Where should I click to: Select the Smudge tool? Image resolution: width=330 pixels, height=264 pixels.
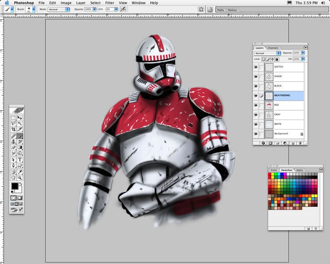coord(13,153)
